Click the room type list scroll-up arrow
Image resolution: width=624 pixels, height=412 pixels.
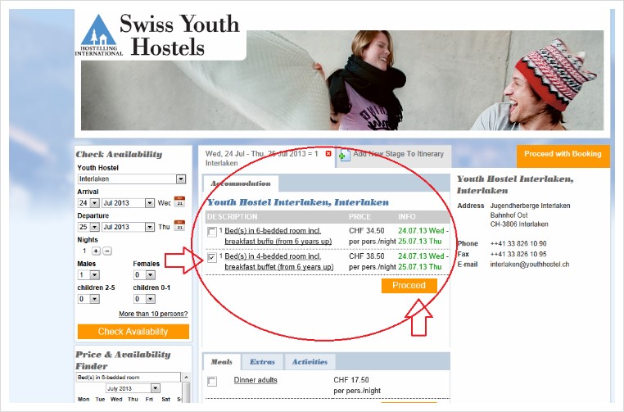(x=186, y=377)
